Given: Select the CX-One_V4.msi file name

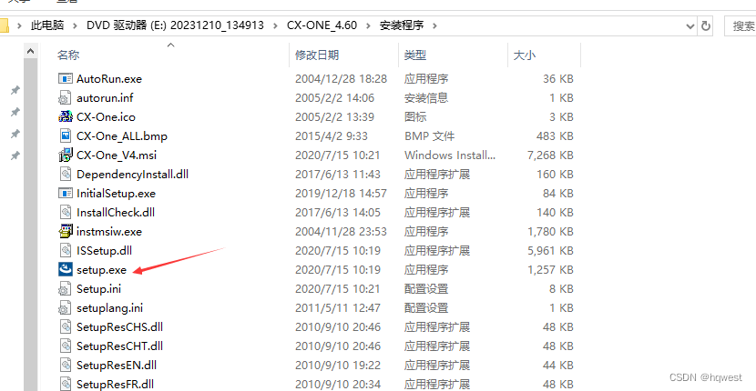Looking at the screenshot, I should point(117,155).
